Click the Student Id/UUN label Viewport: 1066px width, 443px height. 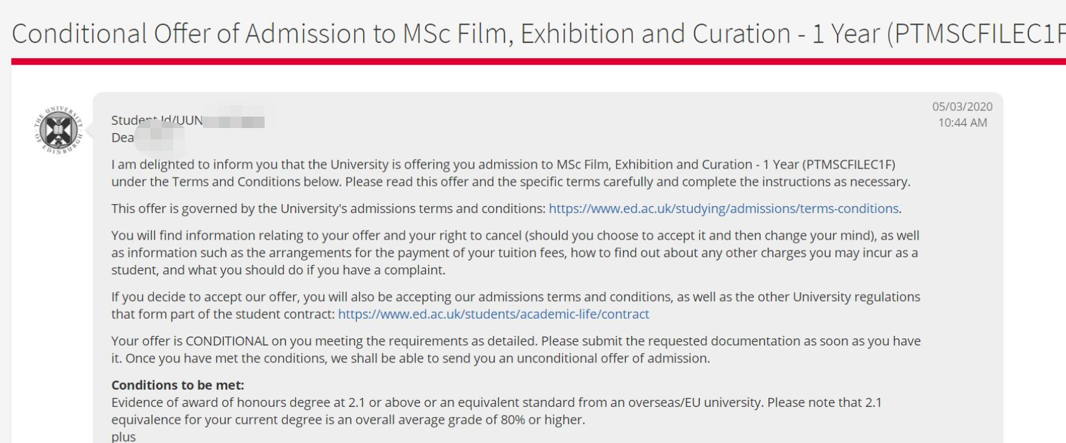[157, 120]
